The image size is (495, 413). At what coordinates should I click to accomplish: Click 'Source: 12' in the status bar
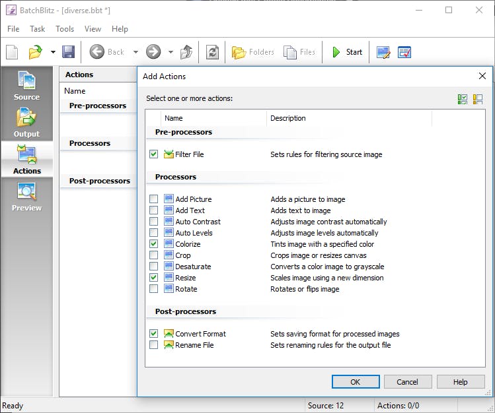tap(325, 406)
